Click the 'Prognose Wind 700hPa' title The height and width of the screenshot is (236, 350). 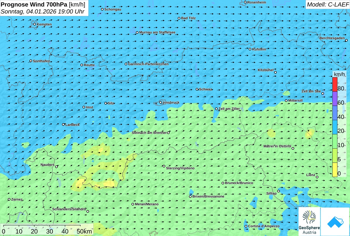(34, 4)
